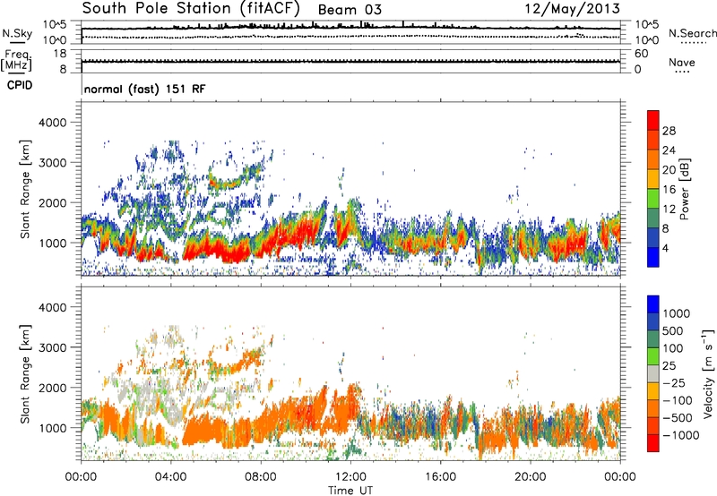Image resolution: width=717 pixels, height=496 pixels.
Task: Click the "16" label on Power colorbar
Action: (669, 190)
